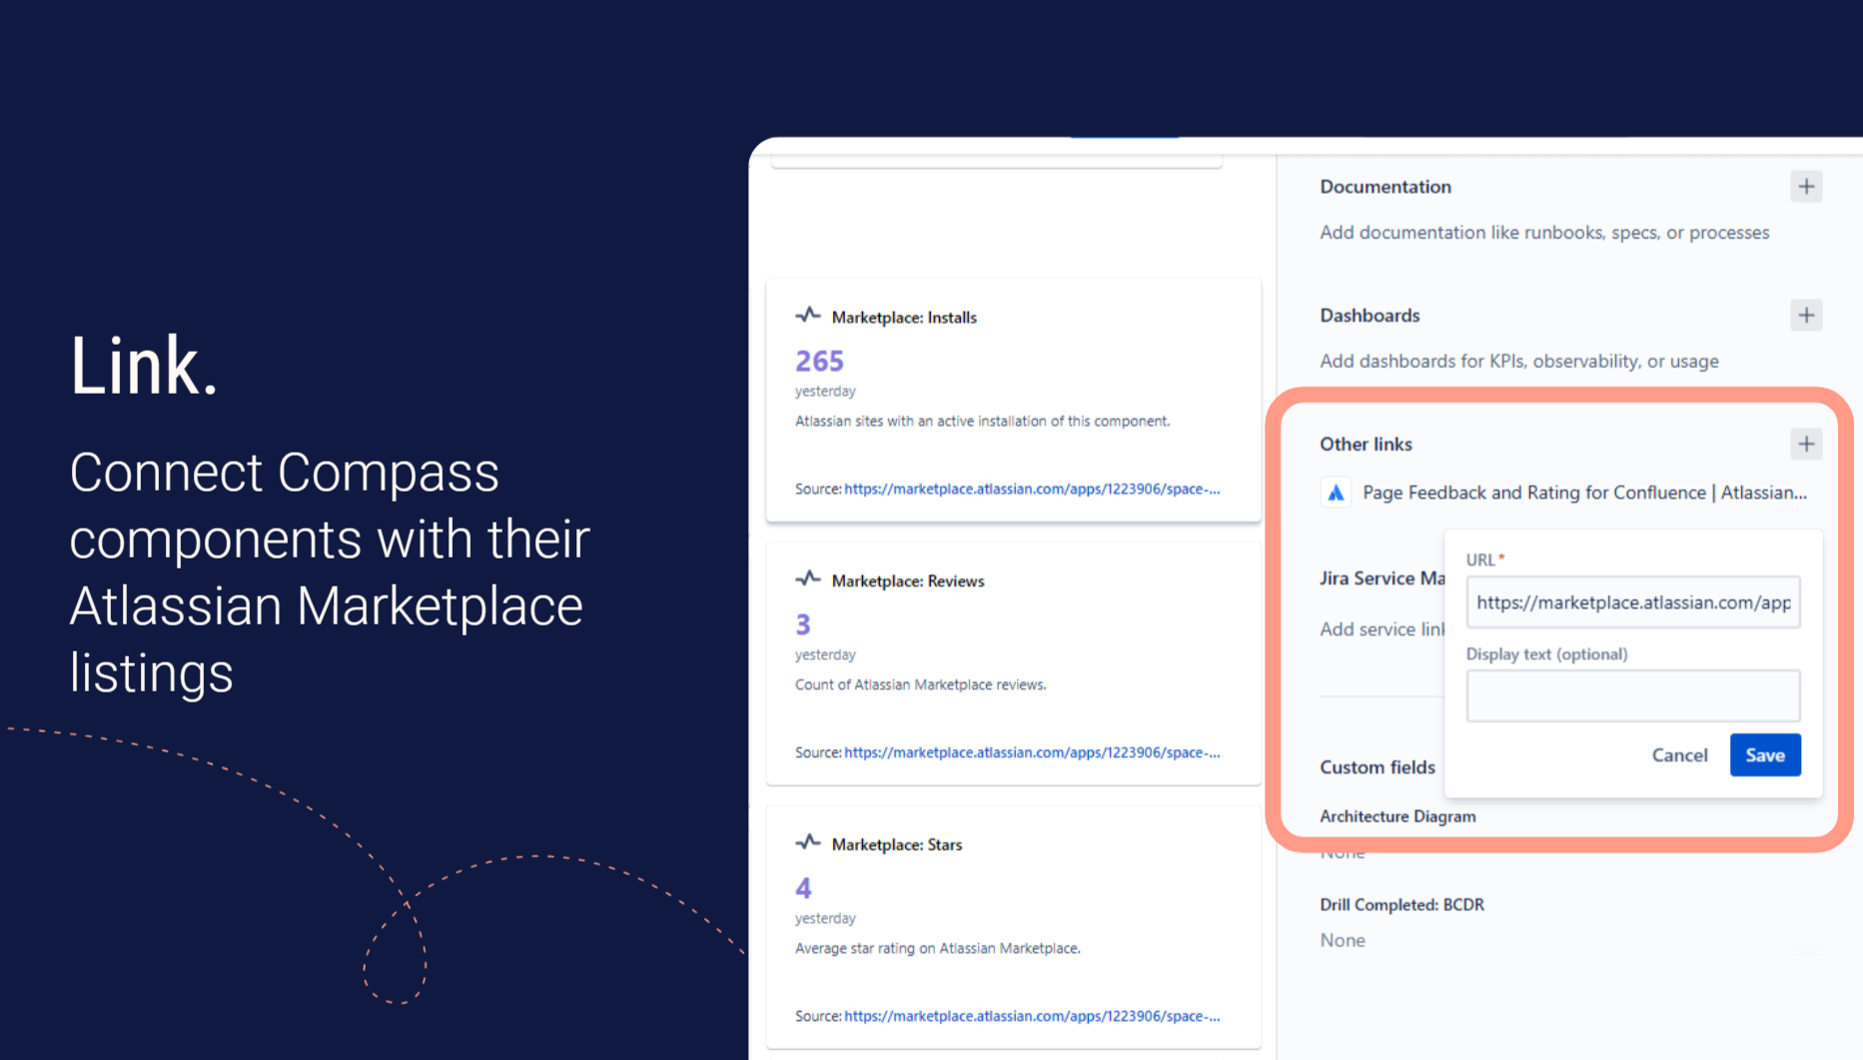Image resolution: width=1863 pixels, height=1060 pixels.
Task: Click the Marketplace Installs value 265
Action: [819, 360]
